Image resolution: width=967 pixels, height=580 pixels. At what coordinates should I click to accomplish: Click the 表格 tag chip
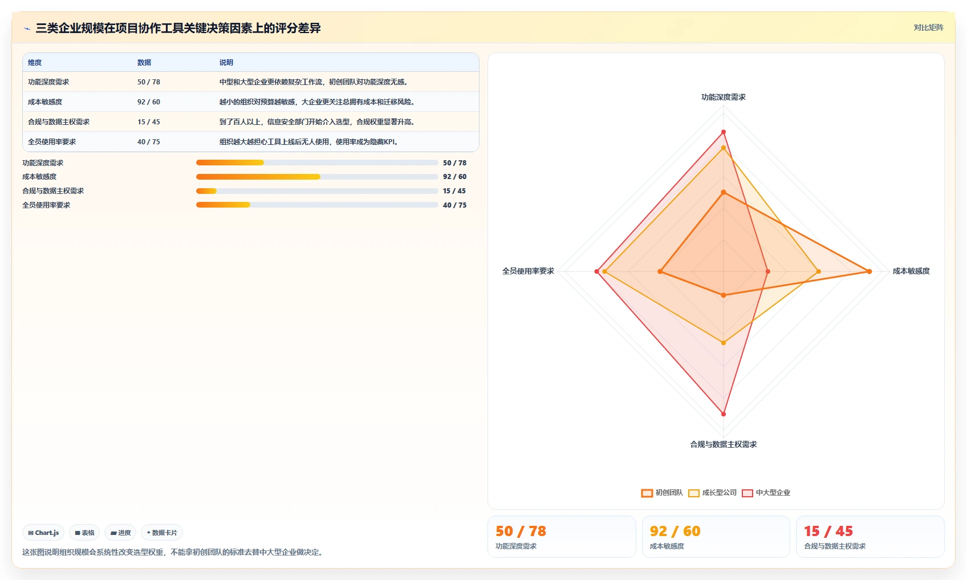[84, 533]
